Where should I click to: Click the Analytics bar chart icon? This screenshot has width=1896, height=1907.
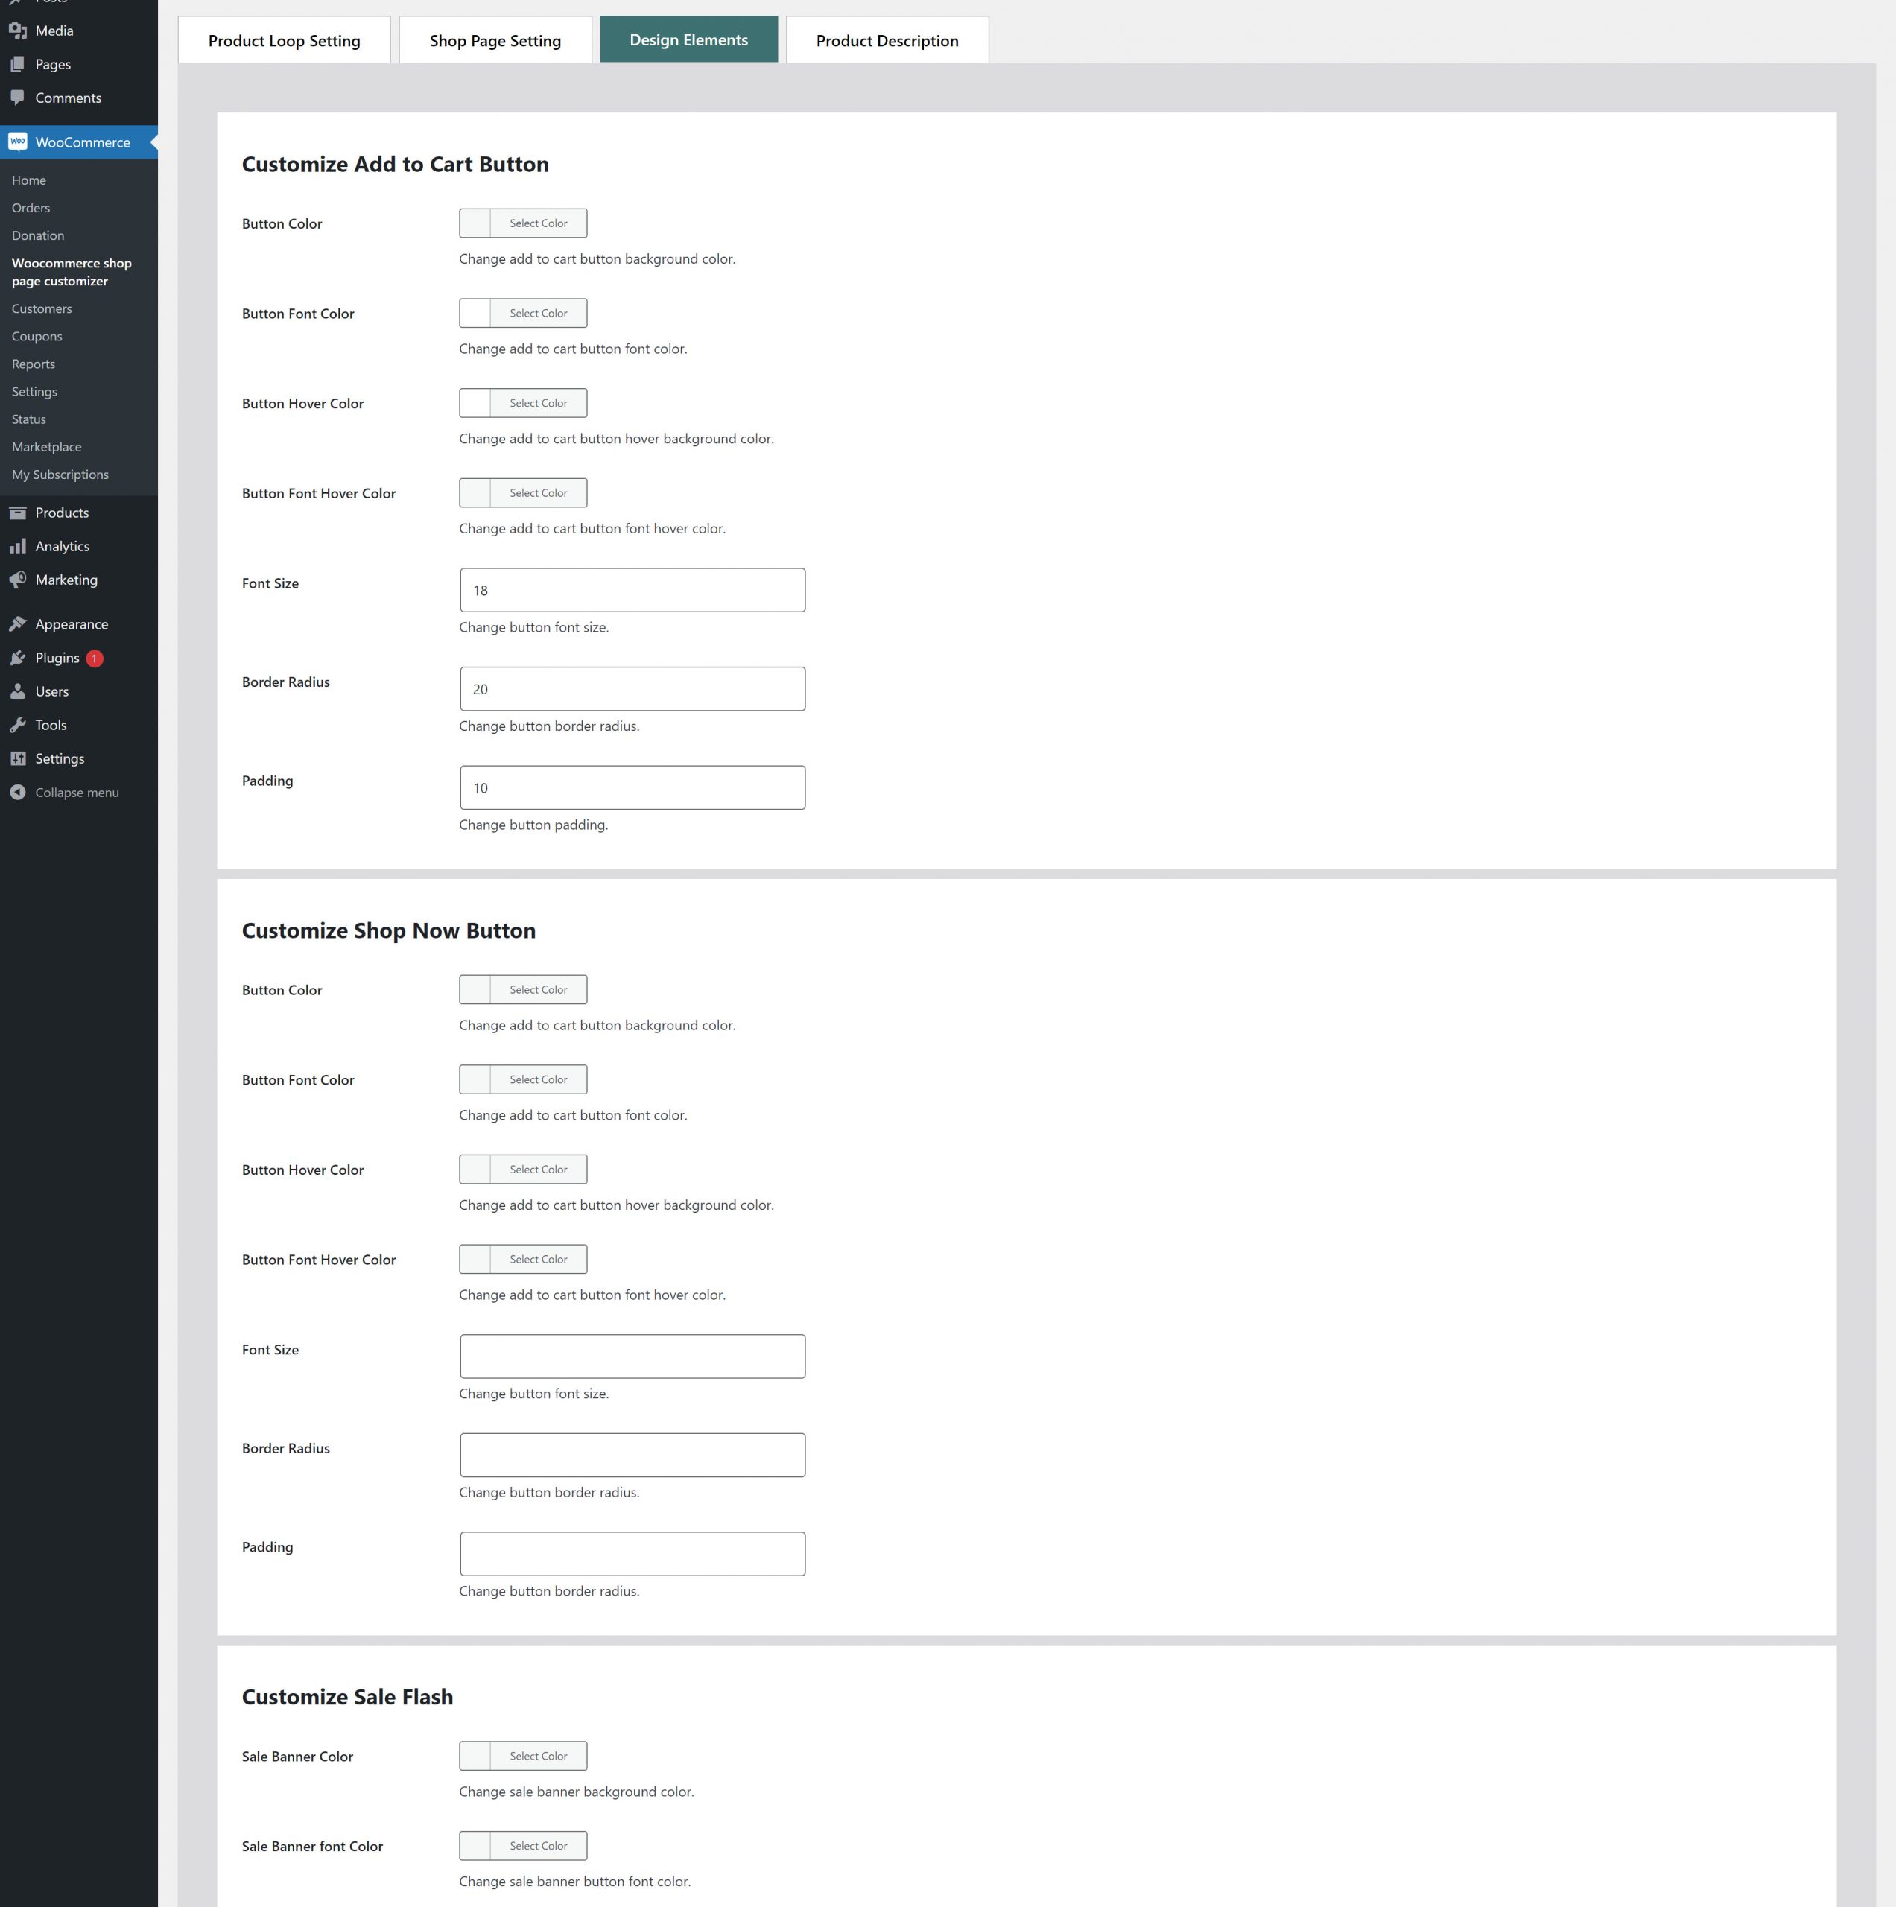click(x=18, y=546)
